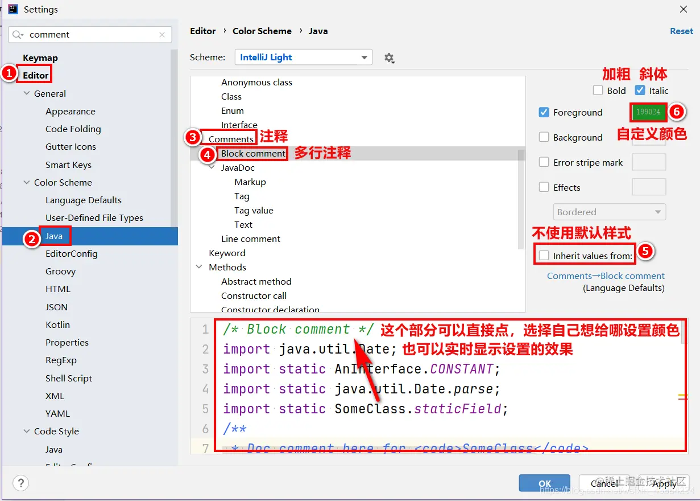Select Keymap in settings sidebar

point(40,58)
